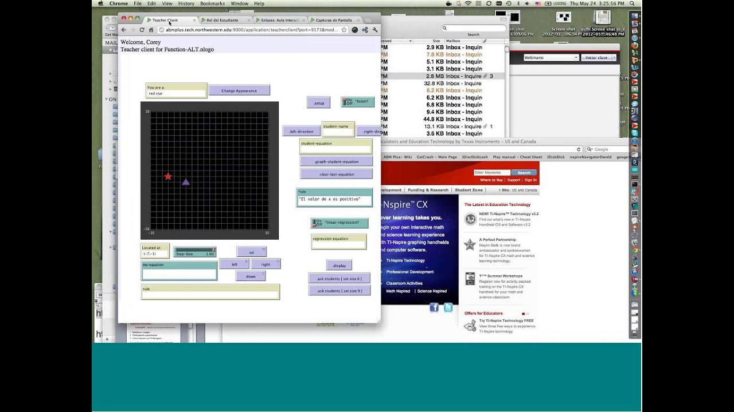Open the History menu

186,3
